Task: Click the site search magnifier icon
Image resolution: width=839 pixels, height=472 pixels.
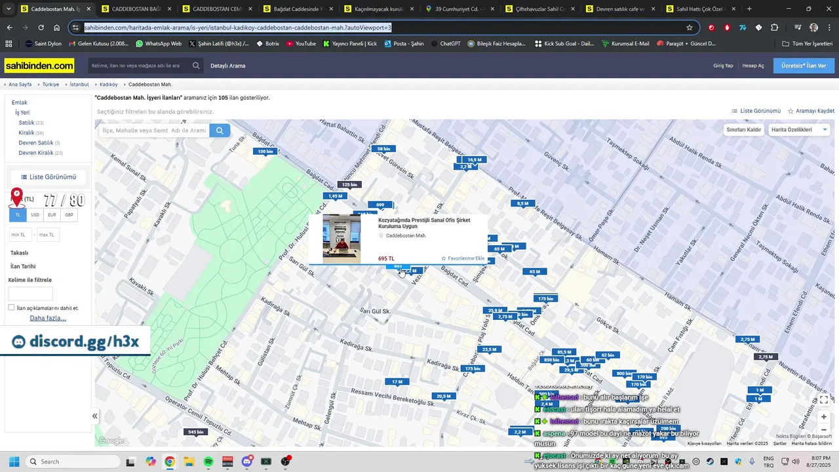Action: pyautogui.click(x=196, y=66)
